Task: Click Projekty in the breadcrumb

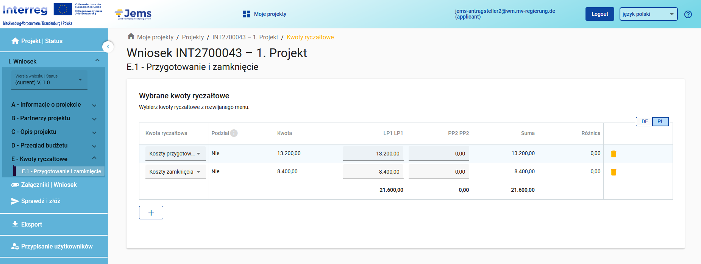Action: (x=193, y=37)
